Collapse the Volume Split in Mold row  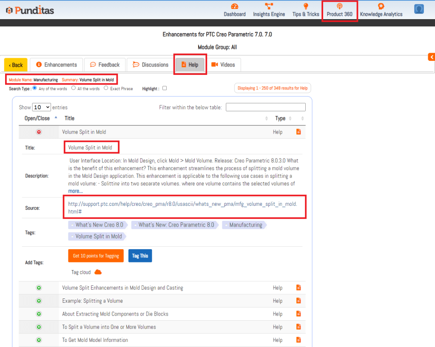click(39, 132)
